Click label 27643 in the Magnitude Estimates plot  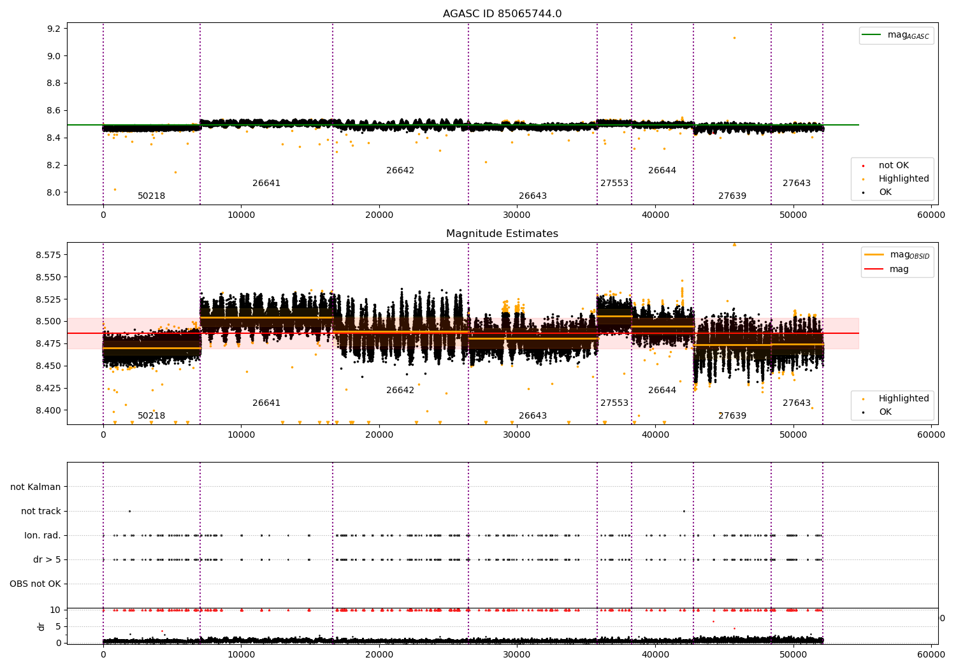pos(797,403)
